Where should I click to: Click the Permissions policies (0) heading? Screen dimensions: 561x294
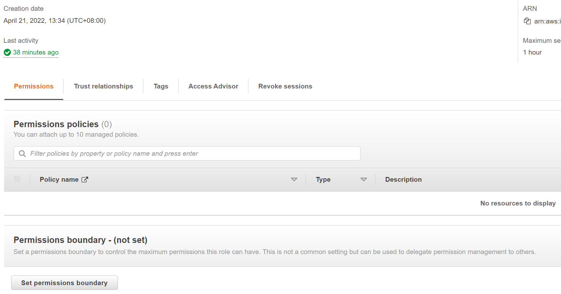63,124
